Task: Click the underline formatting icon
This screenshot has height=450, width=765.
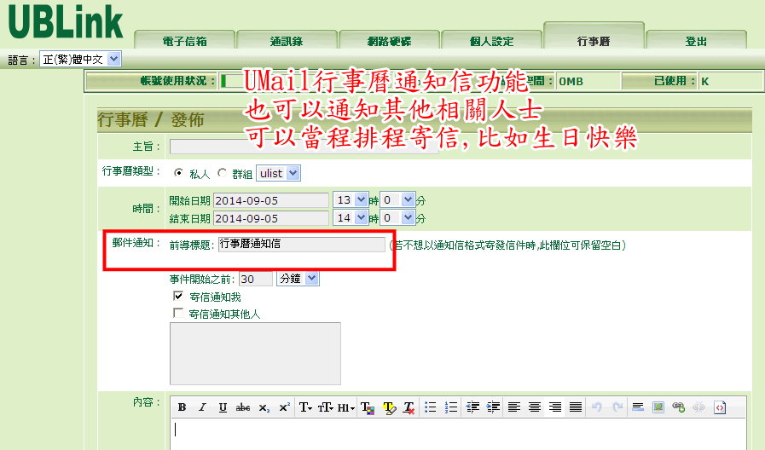Action: click(223, 407)
